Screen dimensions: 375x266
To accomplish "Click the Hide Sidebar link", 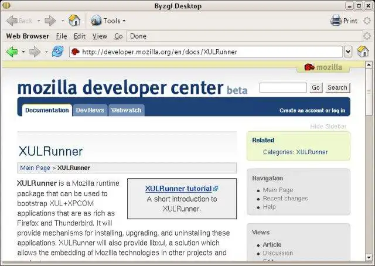I will (x=328, y=127).
